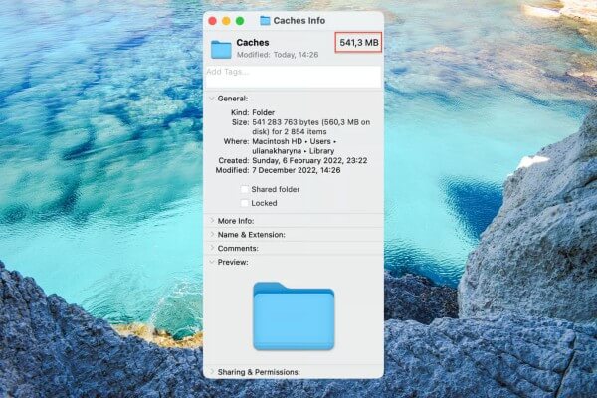Image resolution: width=597 pixels, height=398 pixels.
Task: Minimize the Caches Info window
Action: (225, 20)
